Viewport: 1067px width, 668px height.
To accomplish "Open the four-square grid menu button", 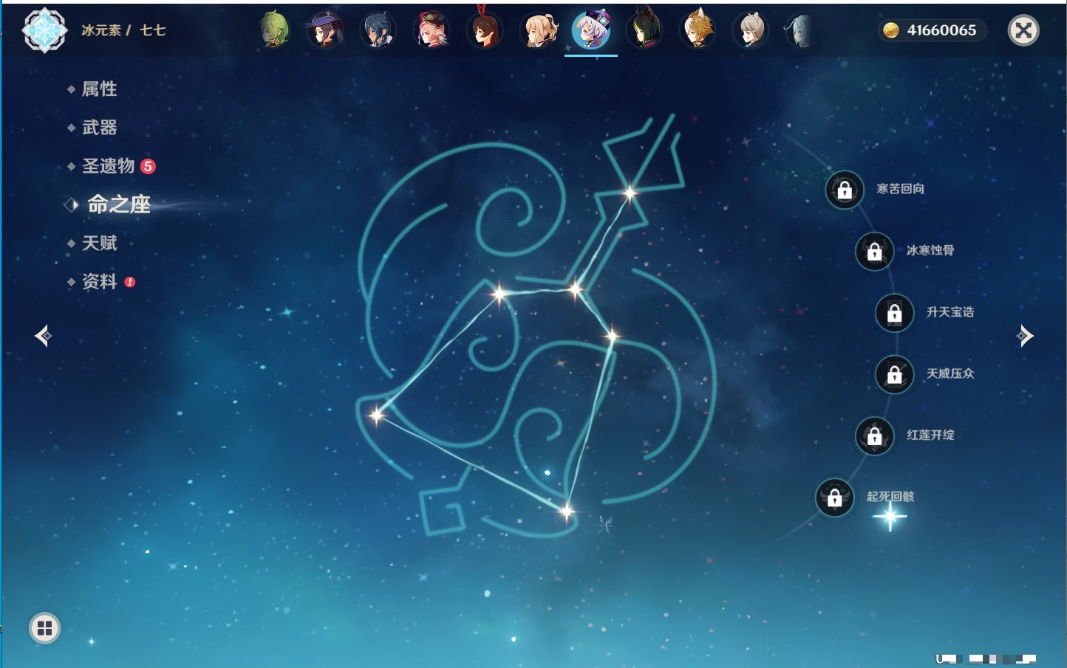I will (44, 628).
